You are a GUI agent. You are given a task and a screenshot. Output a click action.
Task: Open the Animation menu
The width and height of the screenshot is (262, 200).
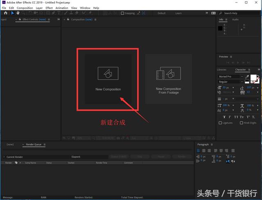(62, 8)
